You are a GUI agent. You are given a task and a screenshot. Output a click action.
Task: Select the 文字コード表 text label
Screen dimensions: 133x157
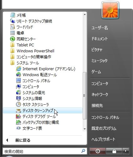click(32, 128)
